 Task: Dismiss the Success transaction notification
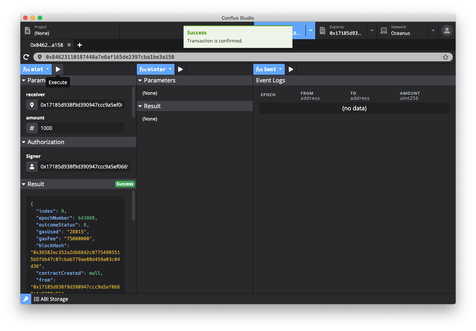pyautogui.click(x=238, y=37)
